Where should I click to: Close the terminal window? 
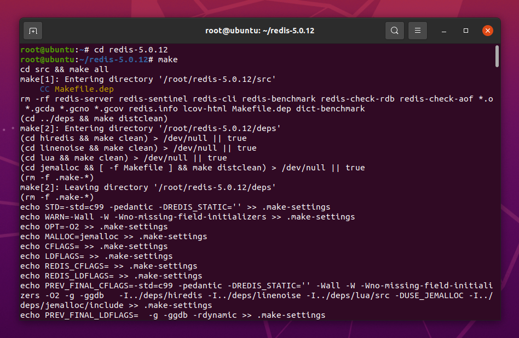tap(488, 31)
